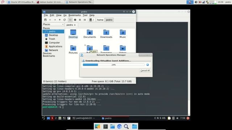Switch to thumbnail view mode
232x130 pixels.
(75, 20)
